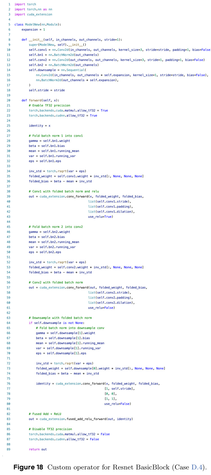Click 'folded_weight = self.conv1.weight' line
This screenshot has width=211, height=475.
point(86,176)
